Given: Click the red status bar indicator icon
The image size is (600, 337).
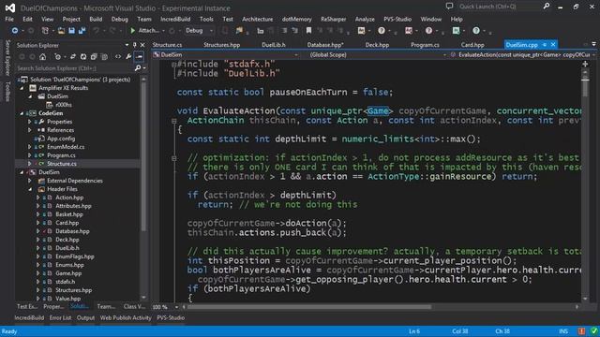Looking at the screenshot, I should (x=581, y=331).
